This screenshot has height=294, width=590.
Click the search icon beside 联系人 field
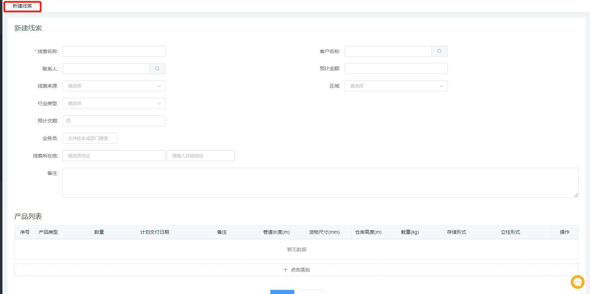tap(157, 69)
